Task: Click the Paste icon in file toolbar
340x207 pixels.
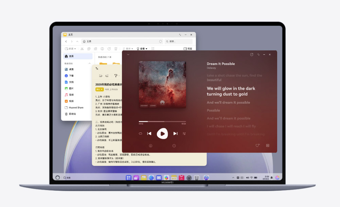Action: (x=95, y=49)
